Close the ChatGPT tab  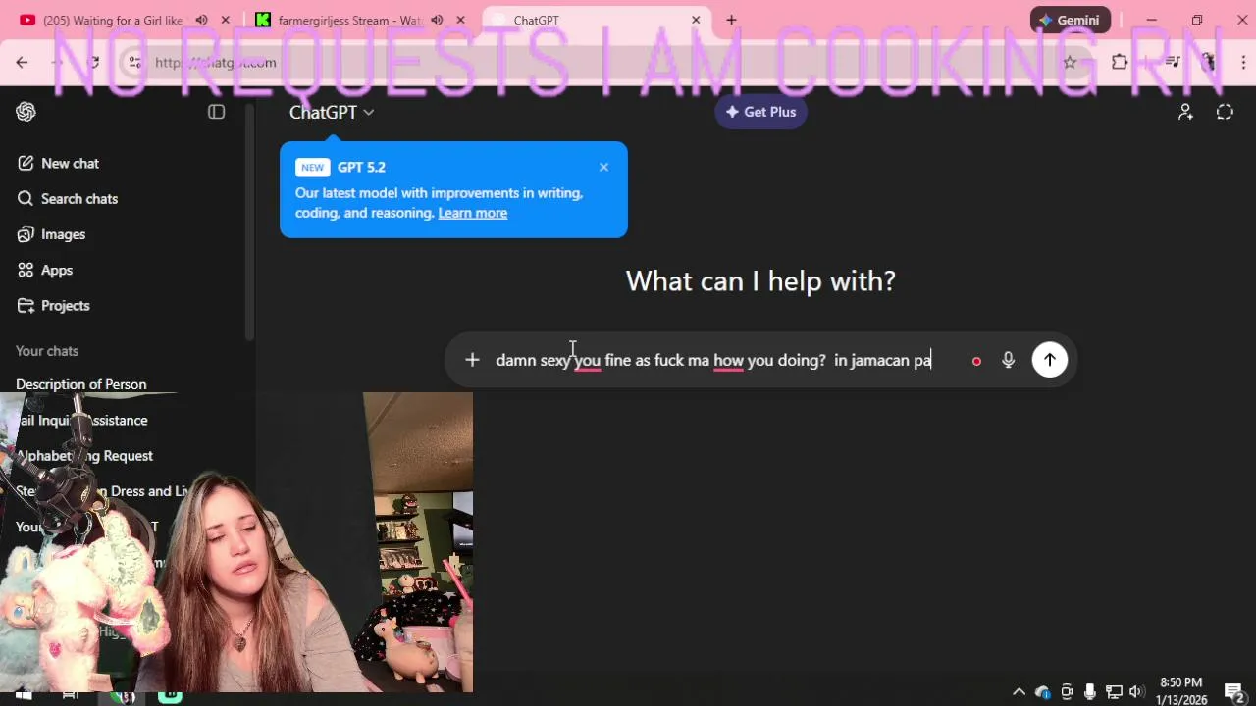[696, 20]
